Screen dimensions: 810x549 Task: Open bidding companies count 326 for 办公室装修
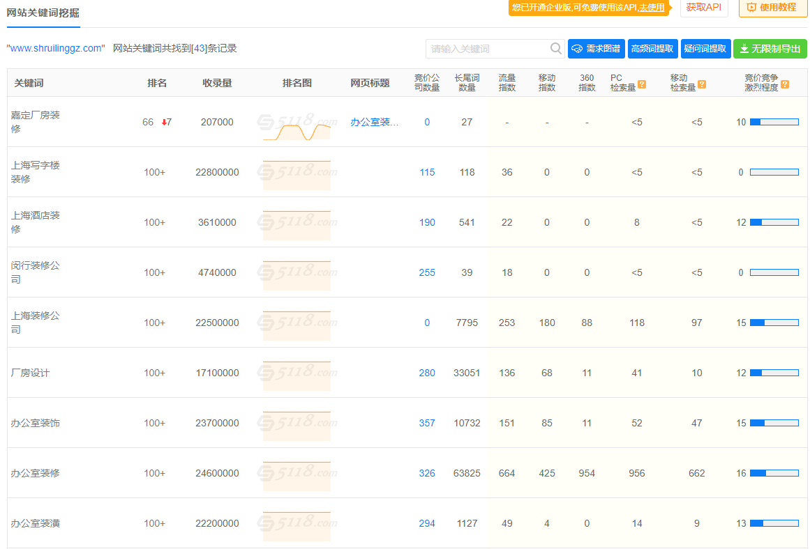pos(427,473)
